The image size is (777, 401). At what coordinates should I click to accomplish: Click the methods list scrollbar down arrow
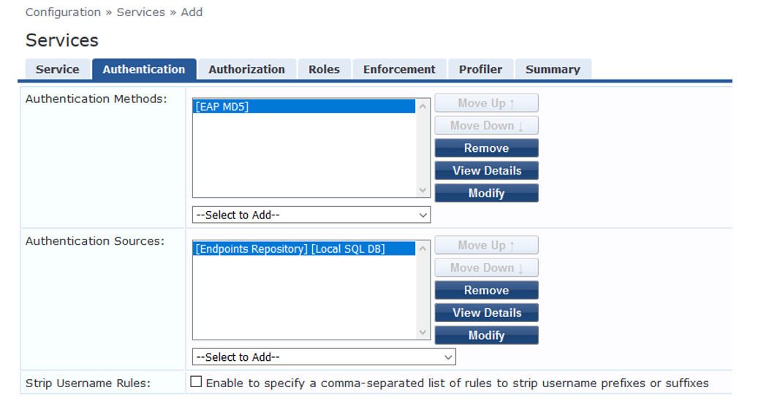coord(422,190)
